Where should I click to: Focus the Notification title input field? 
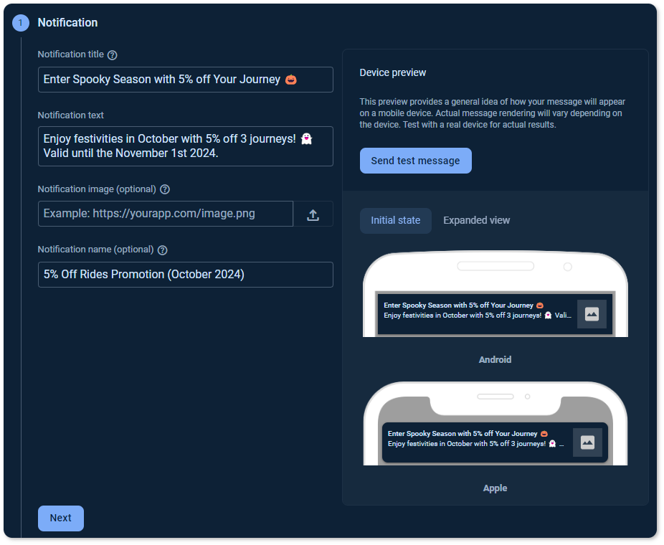[186, 80]
